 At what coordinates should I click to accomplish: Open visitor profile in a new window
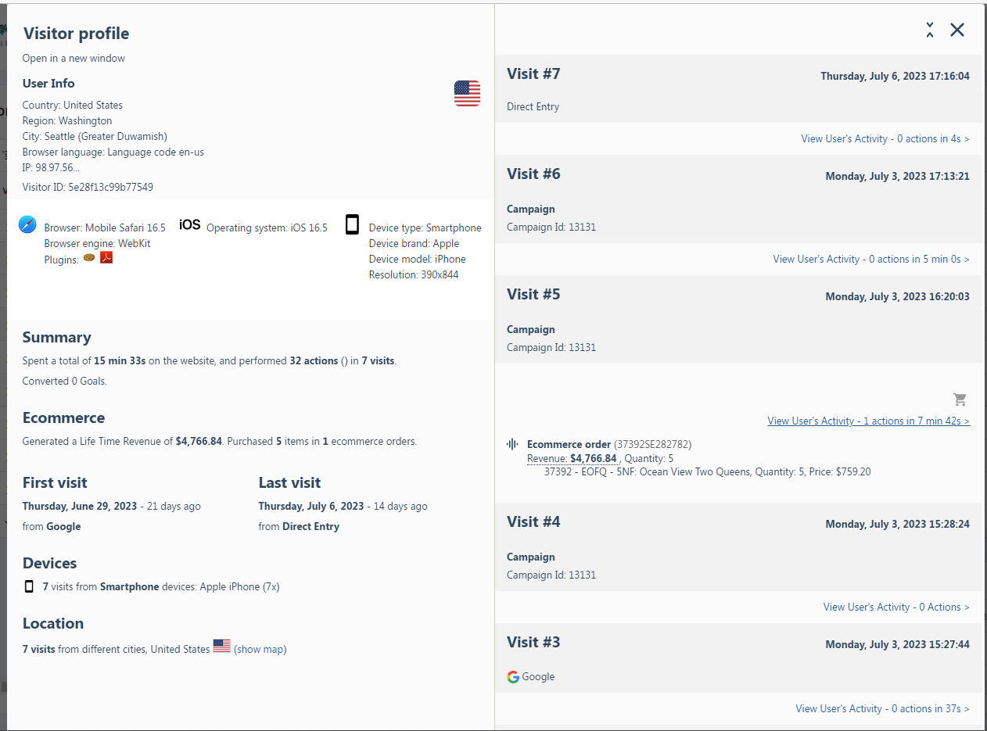click(x=74, y=58)
